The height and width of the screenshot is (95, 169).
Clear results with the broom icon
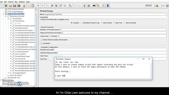pos(84,6)
